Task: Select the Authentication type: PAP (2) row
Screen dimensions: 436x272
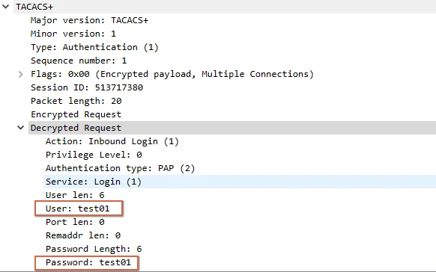Action: click(x=120, y=168)
